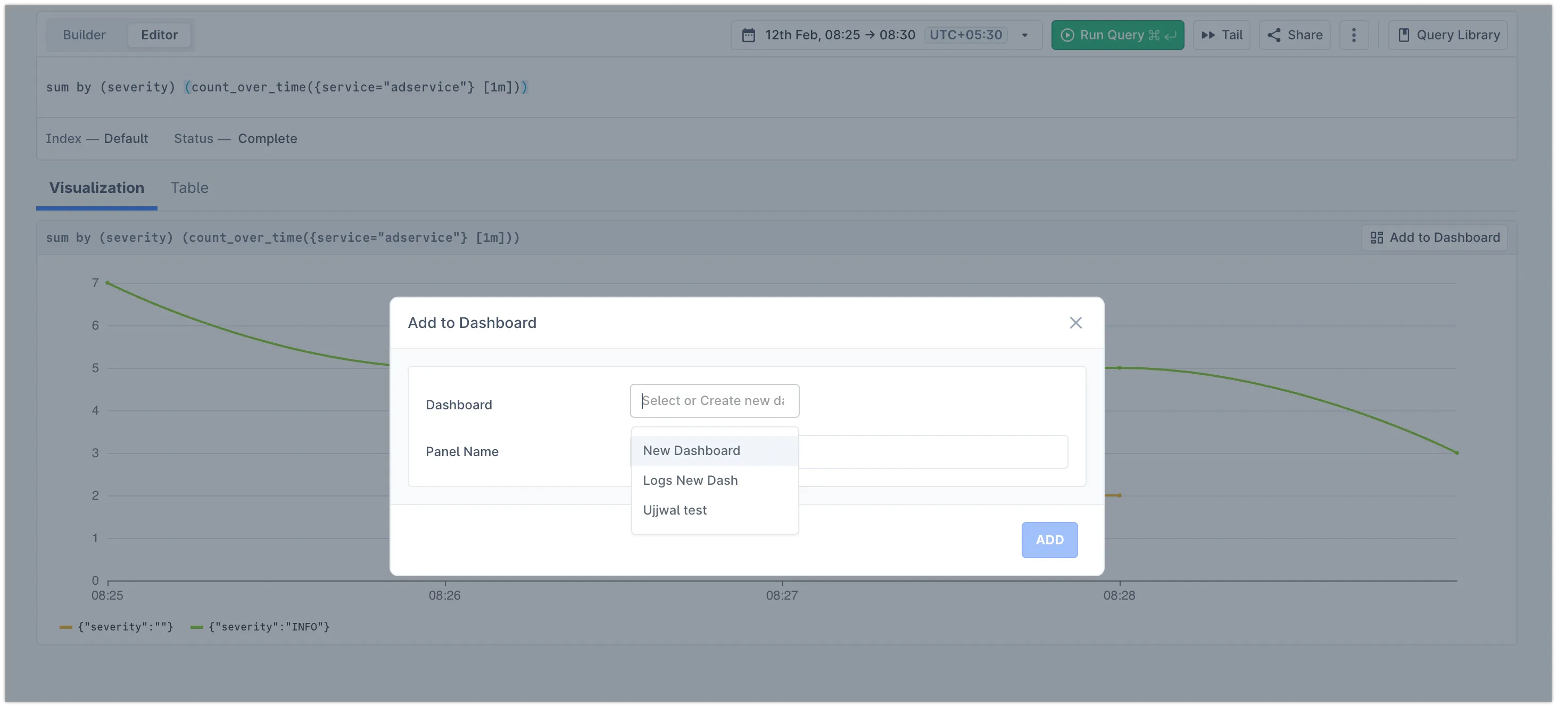The height and width of the screenshot is (707, 1557).
Task: Click the calendar icon in time range
Action: [x=748, y=35]
